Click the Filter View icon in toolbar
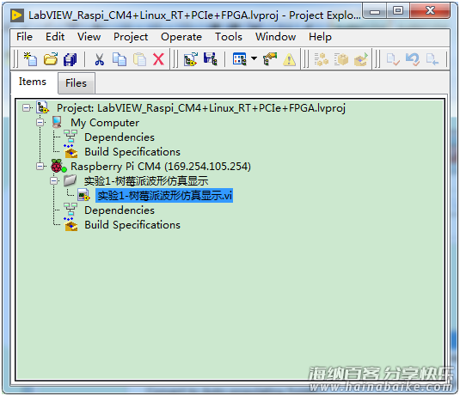The width and height of the screenshot is (460, 396). 239,59
